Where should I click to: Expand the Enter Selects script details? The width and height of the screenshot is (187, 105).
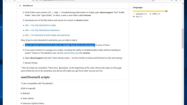[27, 99]
